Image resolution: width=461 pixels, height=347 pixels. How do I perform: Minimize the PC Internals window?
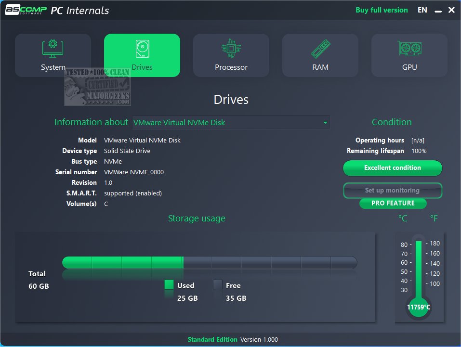click(x=438, y=11)
